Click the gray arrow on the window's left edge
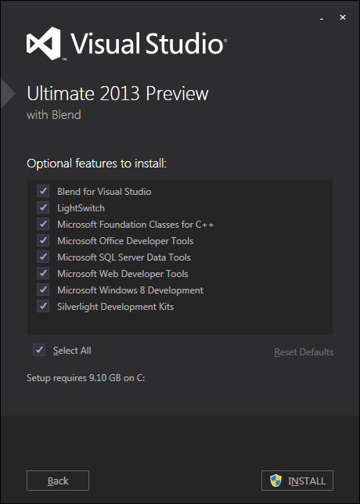This screenshot has height=504, width=360. click(x=8, y=93)
